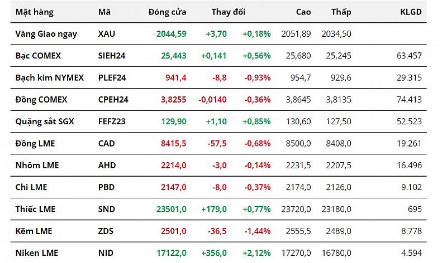Click the "KLGD" column header
The width and height of the screenshot is (447, 263).
(x=411, y=12)
